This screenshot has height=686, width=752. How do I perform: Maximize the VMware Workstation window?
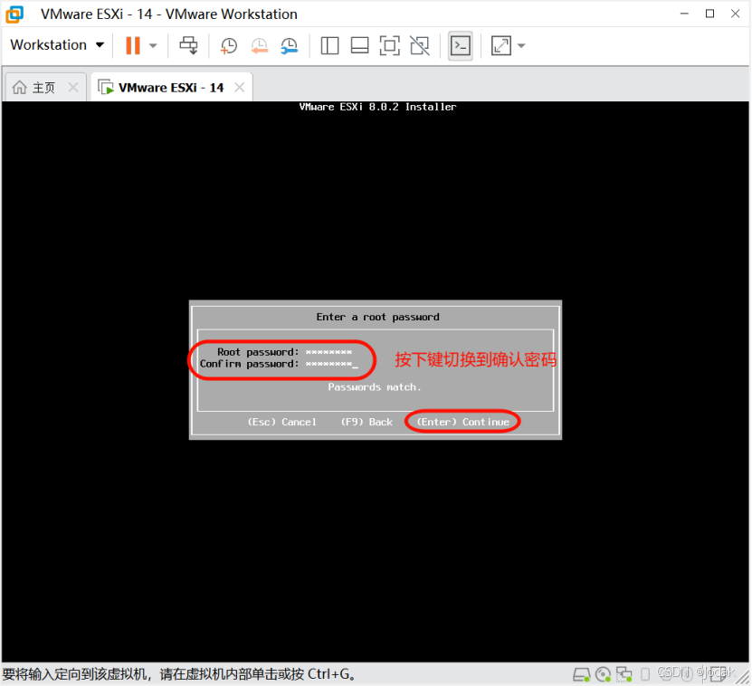(x=709, y=14)
